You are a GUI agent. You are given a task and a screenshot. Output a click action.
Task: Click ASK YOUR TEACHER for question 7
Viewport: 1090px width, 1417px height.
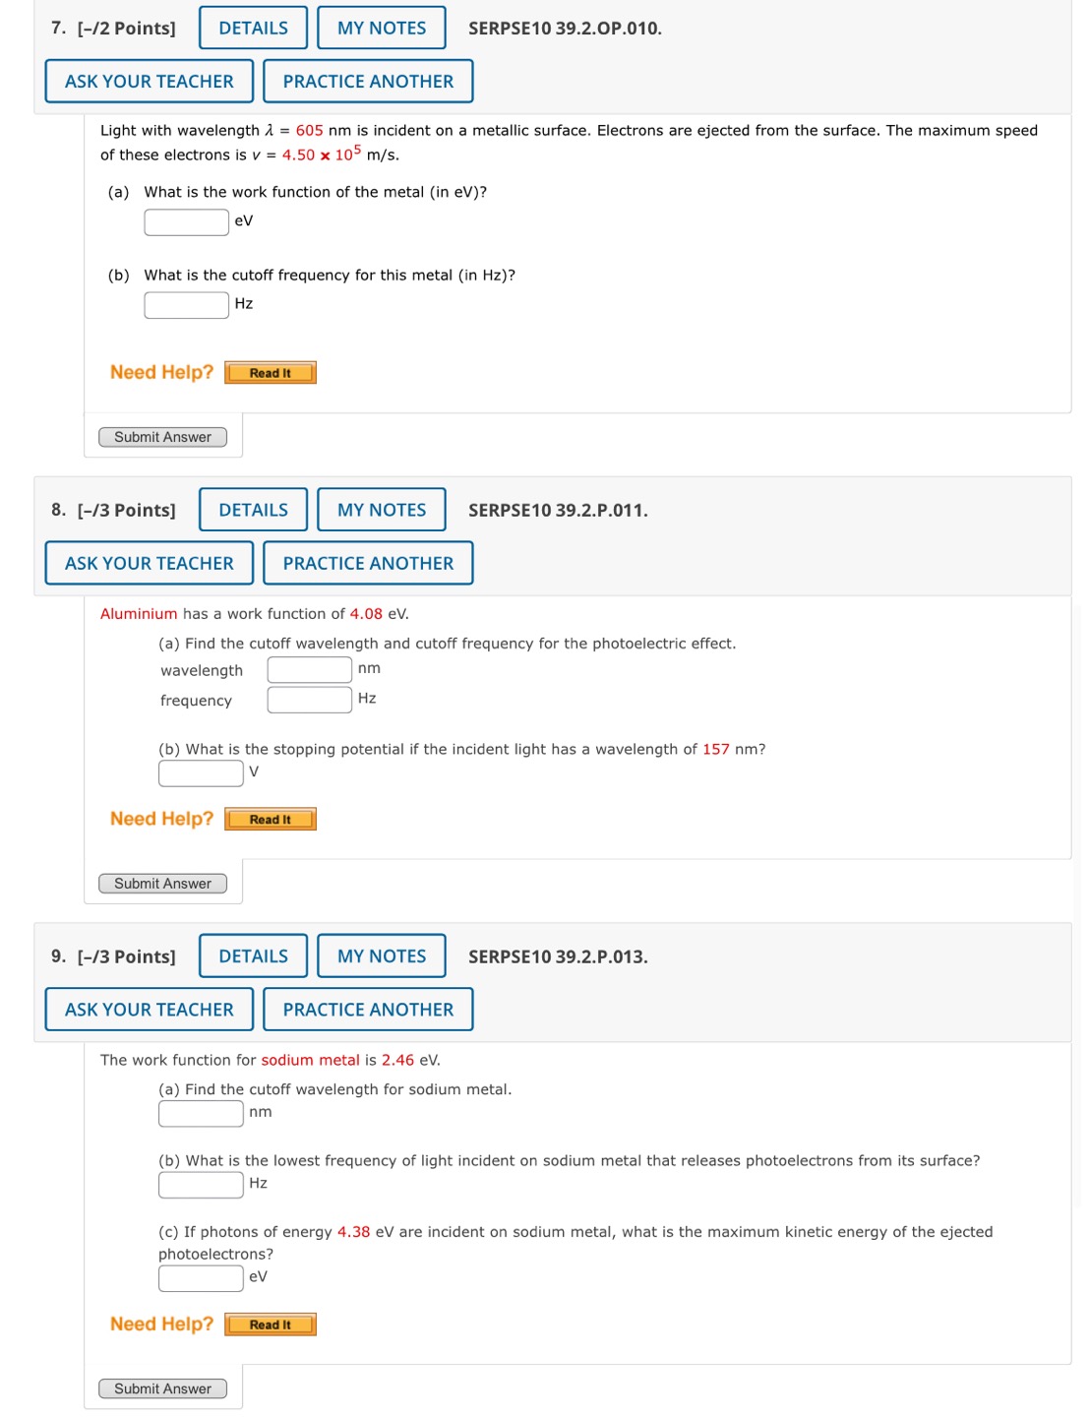pyautogui.click(x=149, y=81)
